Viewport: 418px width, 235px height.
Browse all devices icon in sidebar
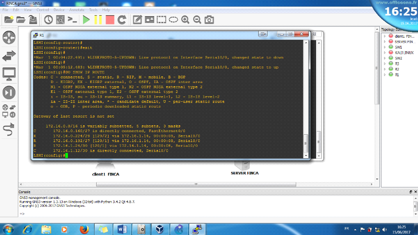[9, 111]
